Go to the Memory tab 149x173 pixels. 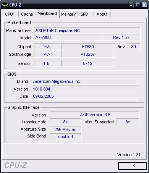click(x=69, y=14)
